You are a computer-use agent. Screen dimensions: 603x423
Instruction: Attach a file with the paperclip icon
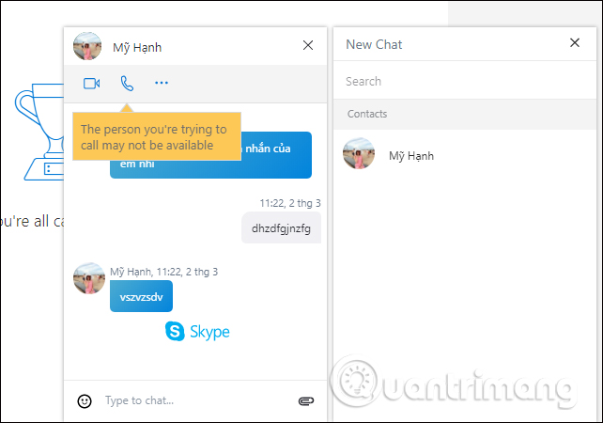(306, 401)
